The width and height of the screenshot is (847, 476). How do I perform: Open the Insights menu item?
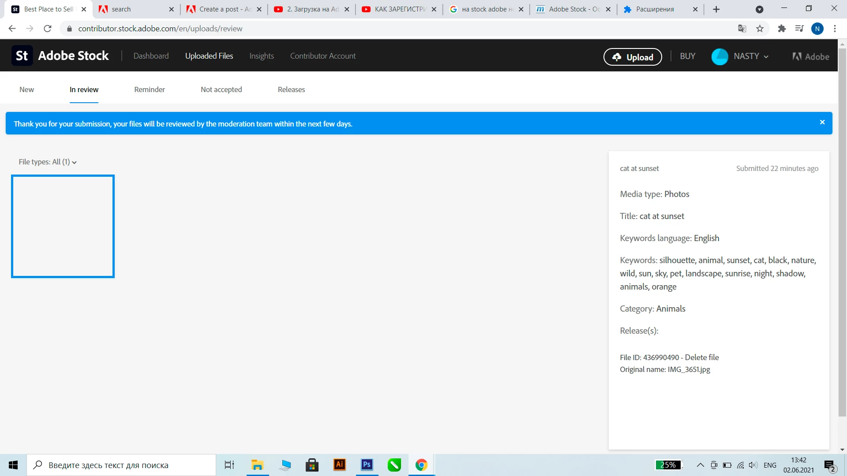point(261,56)
